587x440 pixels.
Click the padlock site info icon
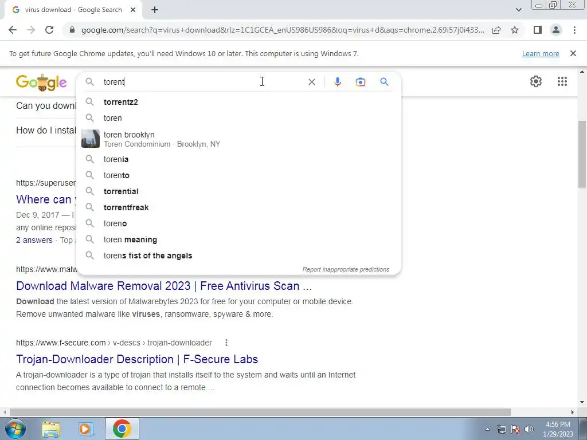pos(72,30)
